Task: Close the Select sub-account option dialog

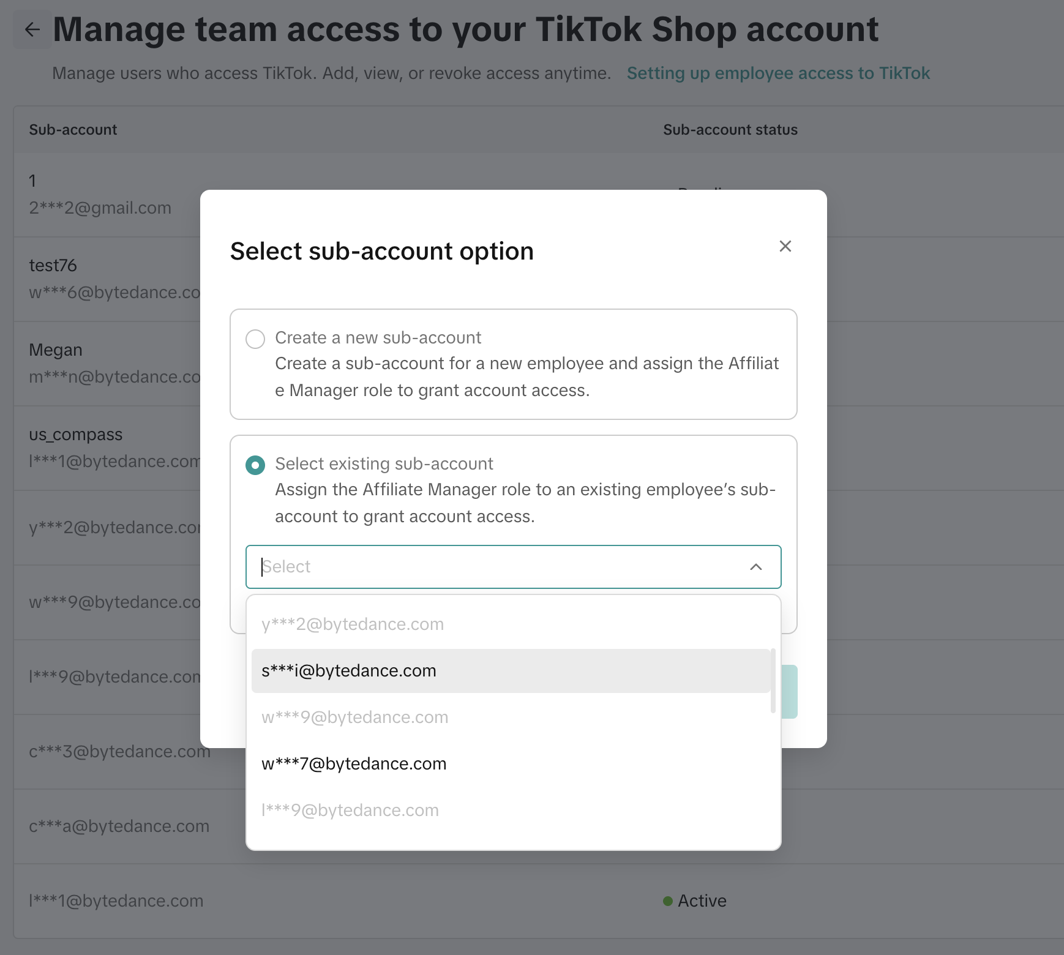Action: pos(785,246)
